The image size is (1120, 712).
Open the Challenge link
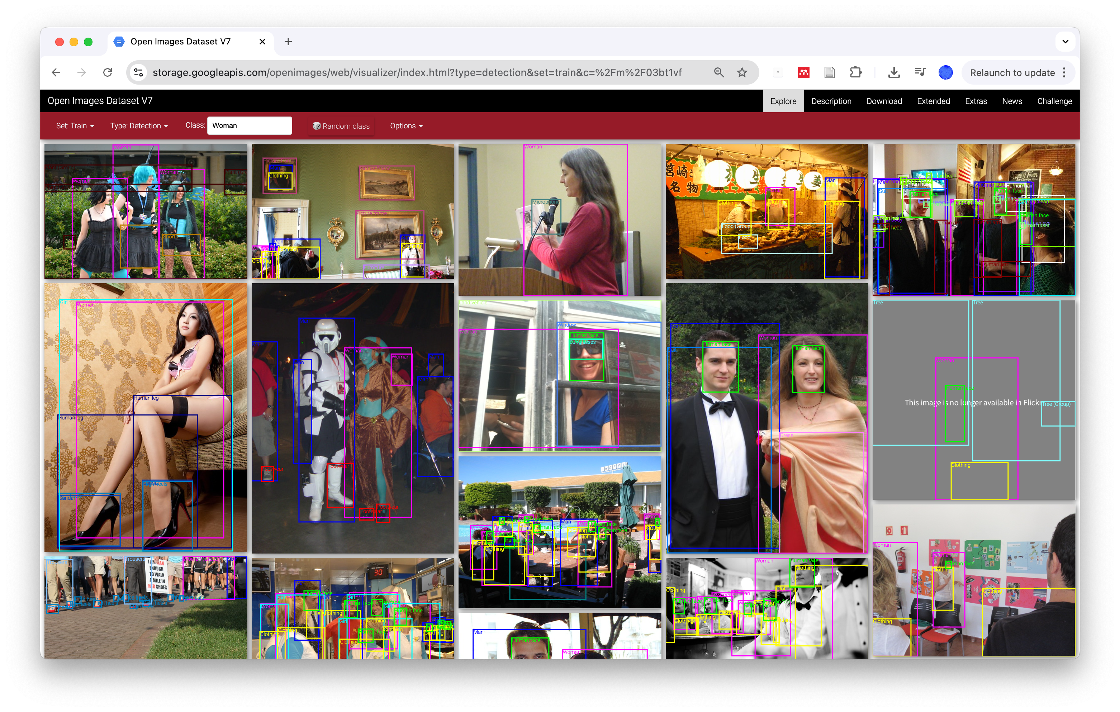[1054, 101]
